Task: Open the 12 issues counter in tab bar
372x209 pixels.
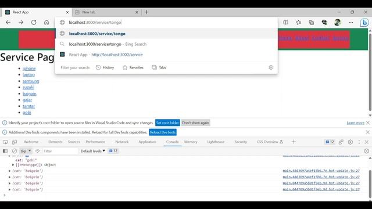Action: coord(330,142)
